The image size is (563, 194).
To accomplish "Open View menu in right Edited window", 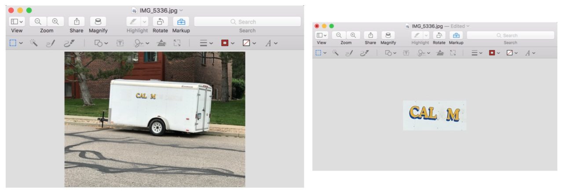I will pos(322,35).
